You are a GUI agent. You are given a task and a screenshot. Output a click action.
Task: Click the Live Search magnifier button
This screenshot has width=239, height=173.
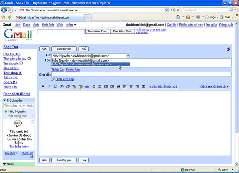tap(231, 10)
